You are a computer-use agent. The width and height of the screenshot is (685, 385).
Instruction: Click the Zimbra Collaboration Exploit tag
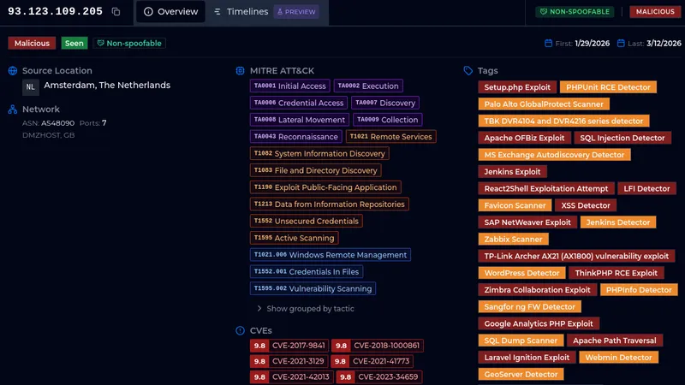[x=538, y=290]
